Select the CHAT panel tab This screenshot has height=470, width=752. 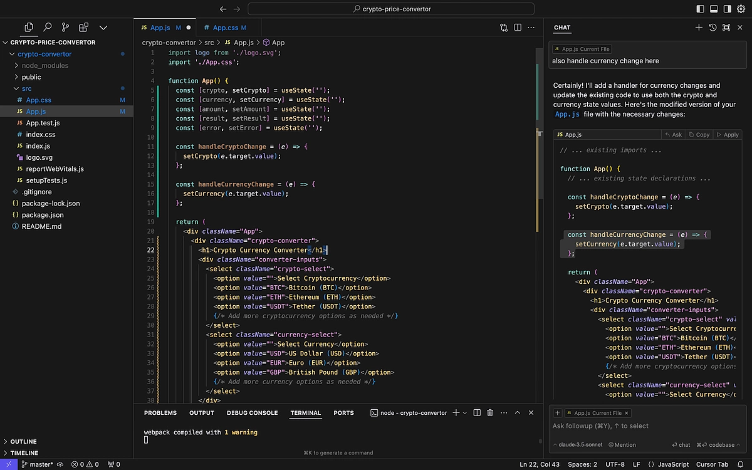click(x=562, y=28)
